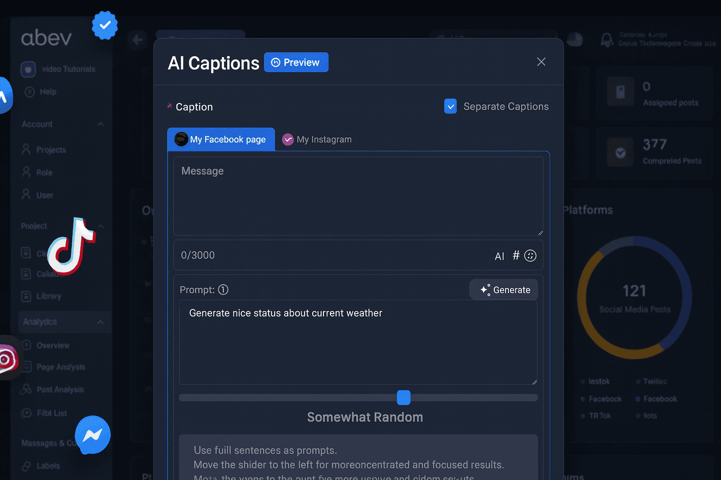Click the blue verified badge icon
This screenshot has height=480, width=721.
(x=105, y=25)
